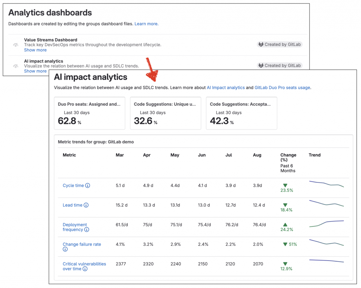Click GitLab logo in Value Streams badge
The image size is (361, 288).
click(x=261, y=44)
